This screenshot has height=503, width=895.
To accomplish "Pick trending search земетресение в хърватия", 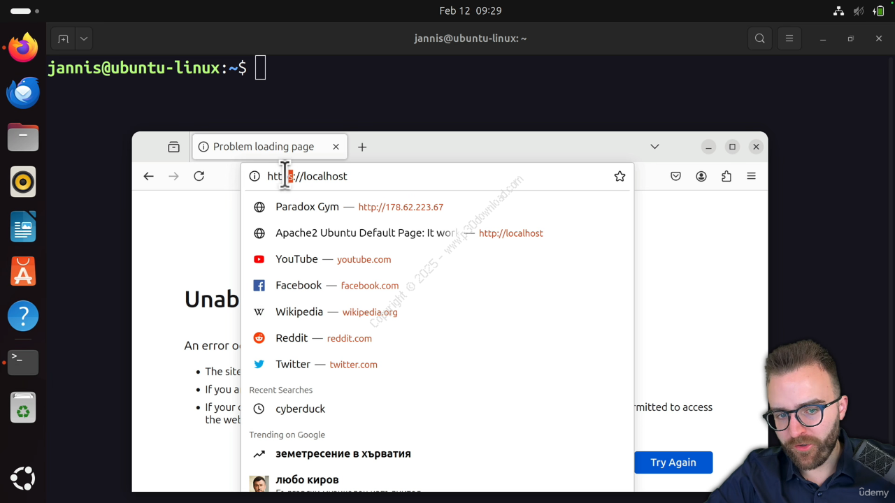I will (x=437, y=453).
